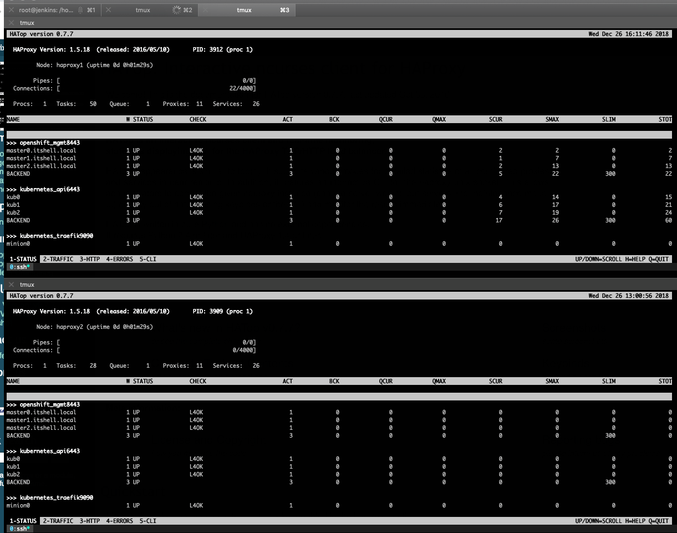Click the SMAX column header in upper pane
Image resolution: width=677 pixels, height=533 pixels.
(552, 119)
